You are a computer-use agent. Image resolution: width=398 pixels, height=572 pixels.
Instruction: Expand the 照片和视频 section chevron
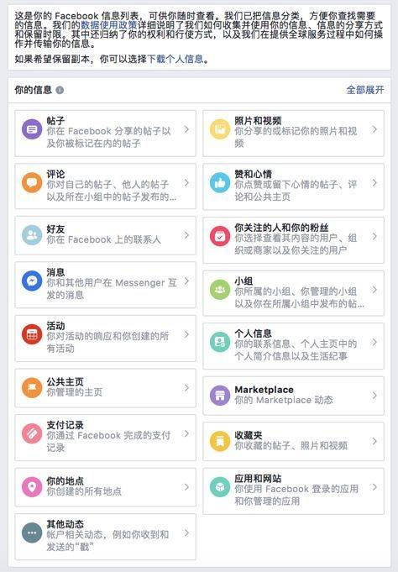374,129
